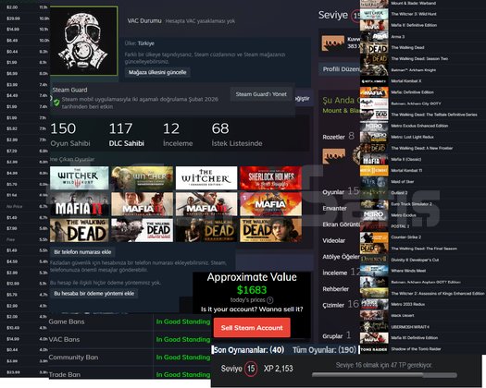Click Mafia II (Classic) list title

pos(406,159)
